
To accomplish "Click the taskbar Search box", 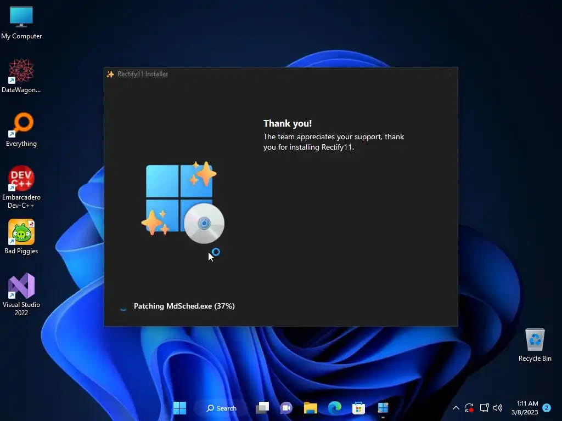I will [222, 408].
